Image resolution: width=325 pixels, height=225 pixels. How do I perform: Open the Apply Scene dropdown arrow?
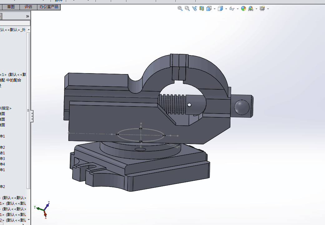(x=256, y=9)
